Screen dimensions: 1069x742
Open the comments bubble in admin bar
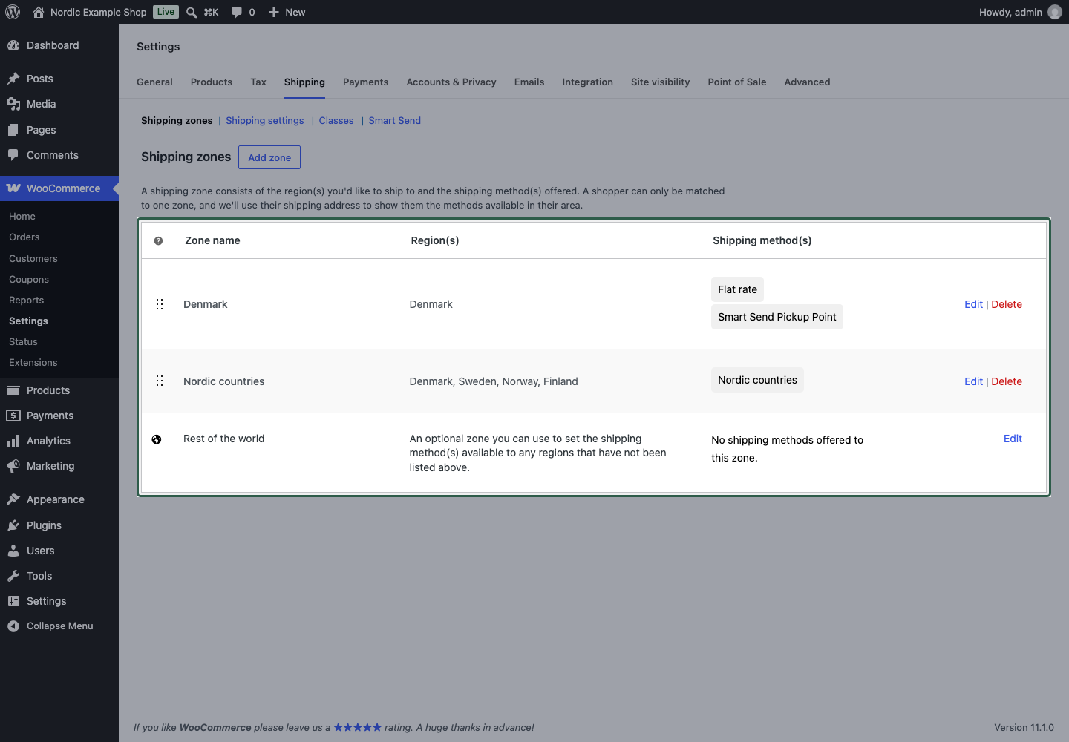(x=237, y=12)
